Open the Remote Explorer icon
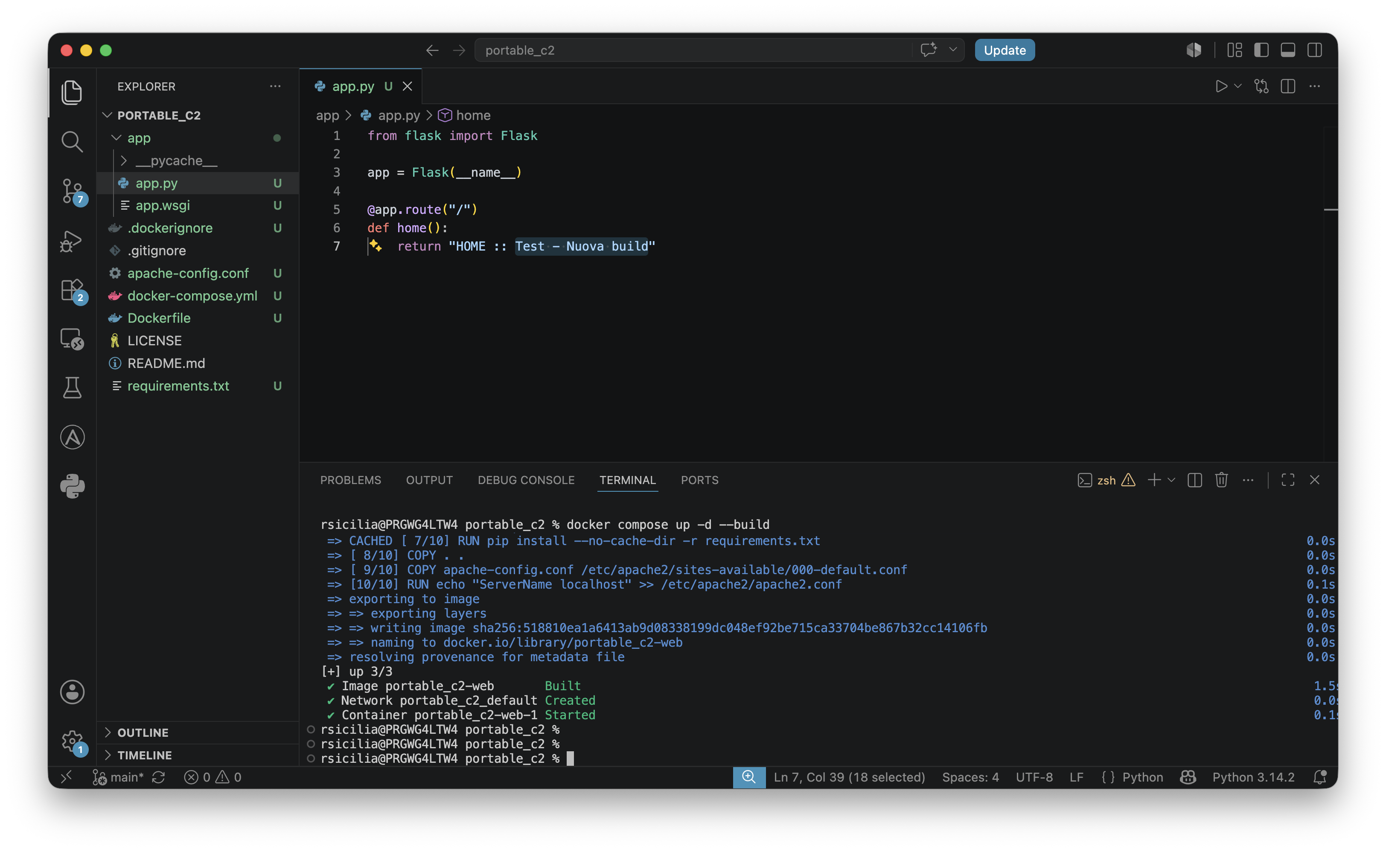1386x852 pixels. pyautogui.click(x=72, y=339)
